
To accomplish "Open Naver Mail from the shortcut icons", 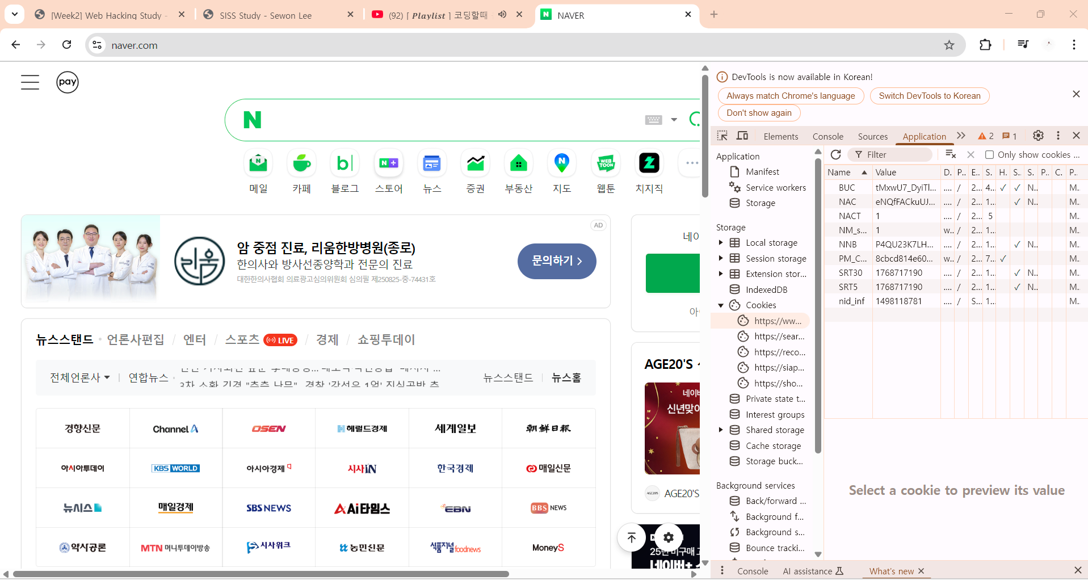I will coord(258,163).
